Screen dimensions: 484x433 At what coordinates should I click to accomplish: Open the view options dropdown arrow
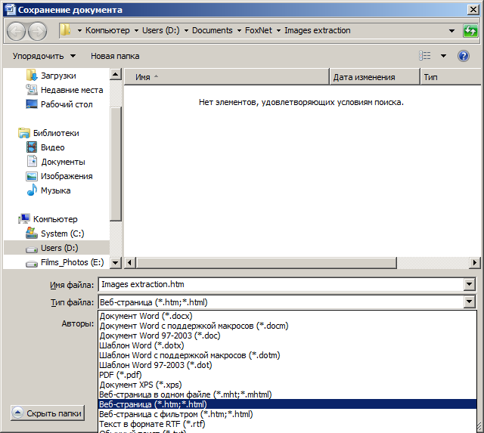click(443, 56)
